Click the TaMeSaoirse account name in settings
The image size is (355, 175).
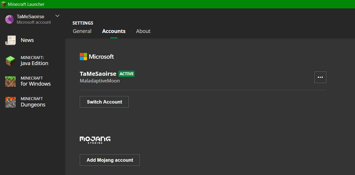point(98,74)
